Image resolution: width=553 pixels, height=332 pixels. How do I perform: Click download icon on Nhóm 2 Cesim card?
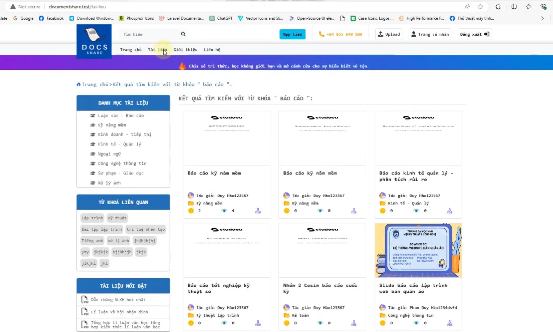[354, 323]
